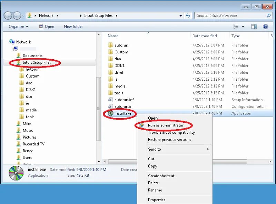Click the New folder button
The width and height of the screenshot is (276, 204).
click(x=73, y=27)
